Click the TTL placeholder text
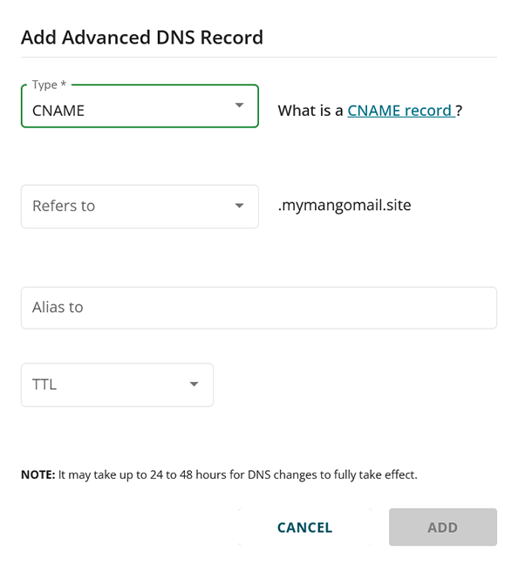 pos(44,385)
